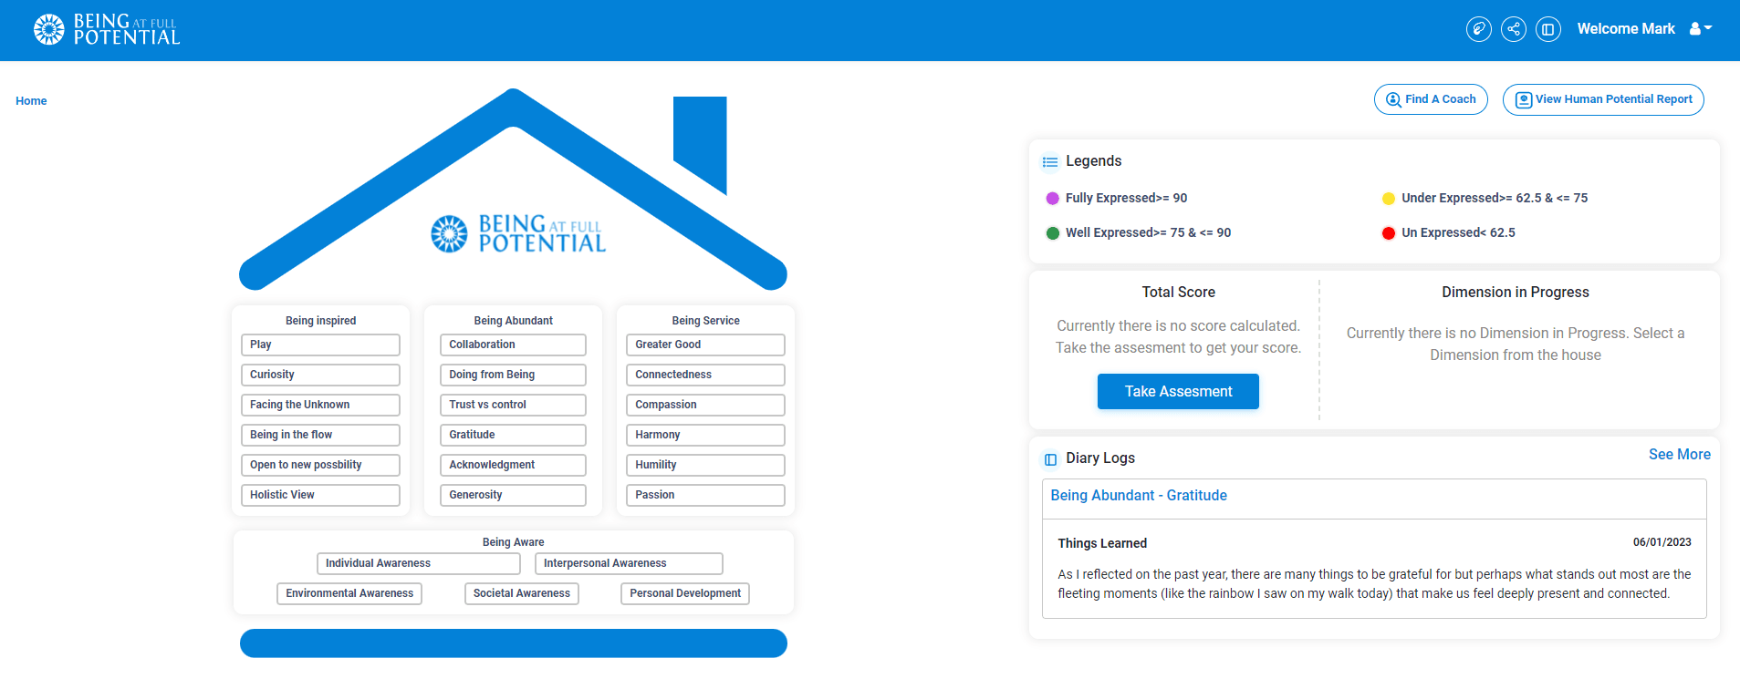Select Personal Development dimension
This screenshot has width=1740, height=679.
[x=685, y=593]
